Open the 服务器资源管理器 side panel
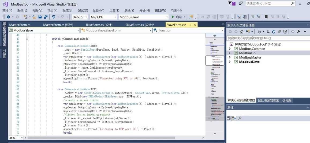The height and width of the screenshot is (143, 310). (4, 34)
